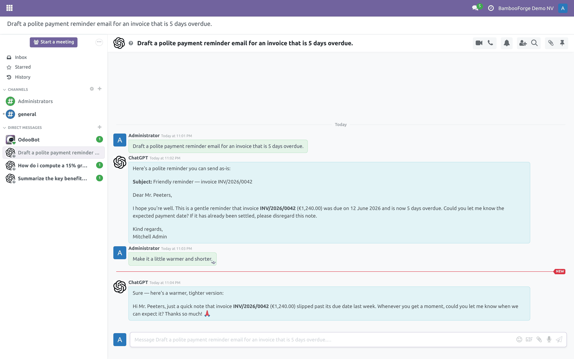Open the activities clock icon
The width and height of the screenshot is (574, 359).
491,8
